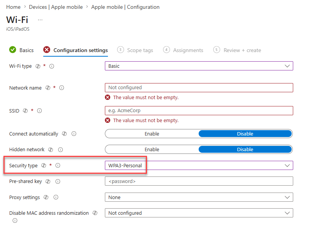Open the Copilot icon beside Connect automatically
This screenshot has width=320, height=227.
[x=64, y=134]
